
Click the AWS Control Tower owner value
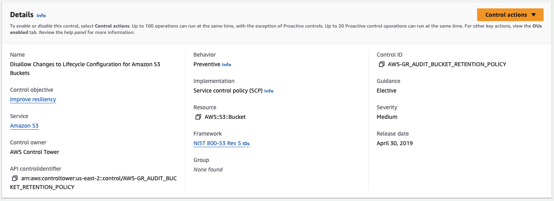coord(34,152)
